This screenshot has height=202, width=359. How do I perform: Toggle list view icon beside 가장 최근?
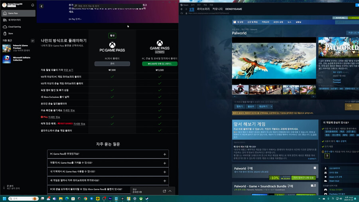(33, 41)
